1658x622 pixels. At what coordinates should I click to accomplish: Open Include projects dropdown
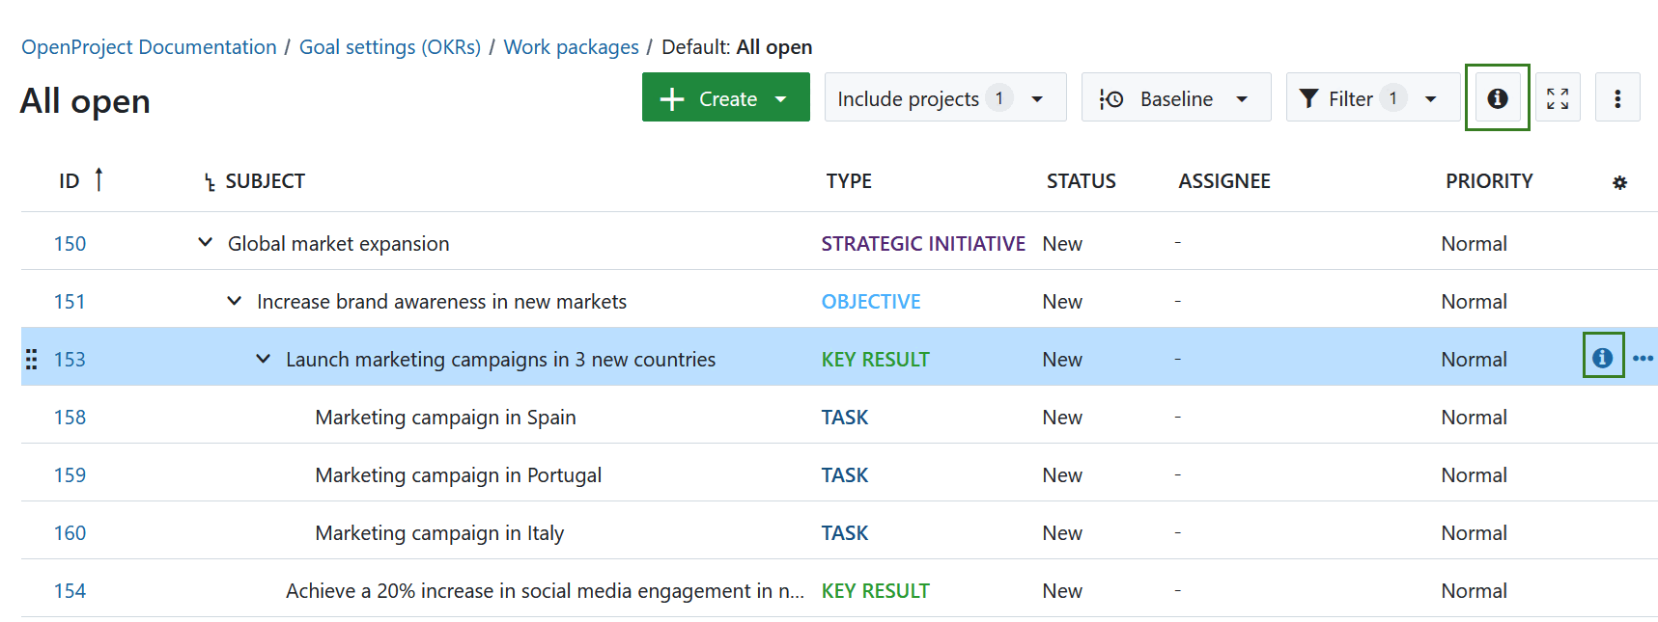point(944,98)
